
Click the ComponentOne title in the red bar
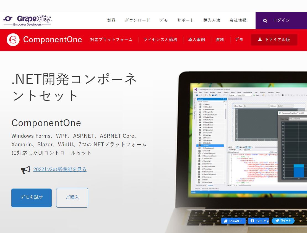(x=53, y=40)
